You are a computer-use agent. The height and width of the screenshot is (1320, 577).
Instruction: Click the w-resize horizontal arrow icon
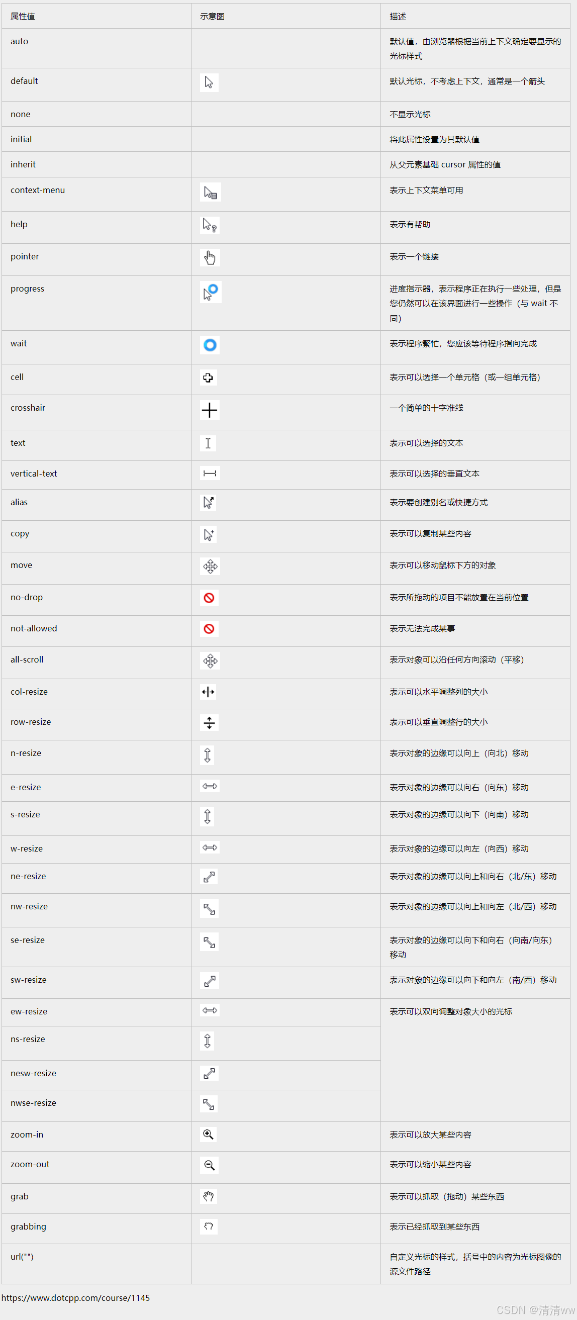pyautogui.click(x=210, y=847)
